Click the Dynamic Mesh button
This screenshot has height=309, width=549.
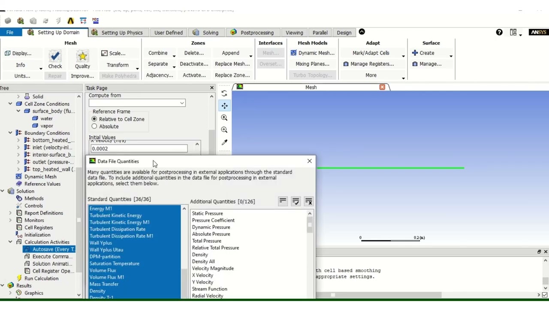point(312,53)
